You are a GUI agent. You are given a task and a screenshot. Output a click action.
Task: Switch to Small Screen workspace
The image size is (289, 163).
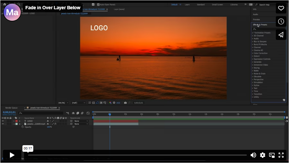(x=217, y=5)
